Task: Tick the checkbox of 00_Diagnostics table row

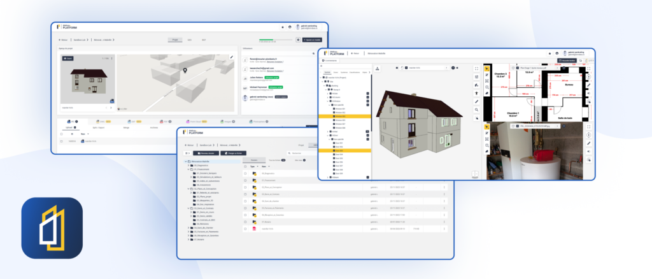Action: coord(245,173)
